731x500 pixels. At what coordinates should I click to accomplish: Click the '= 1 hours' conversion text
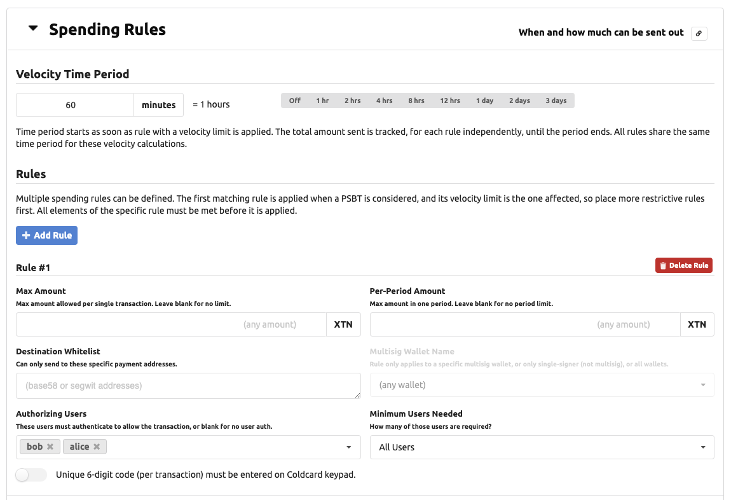[x=211, y=104]
